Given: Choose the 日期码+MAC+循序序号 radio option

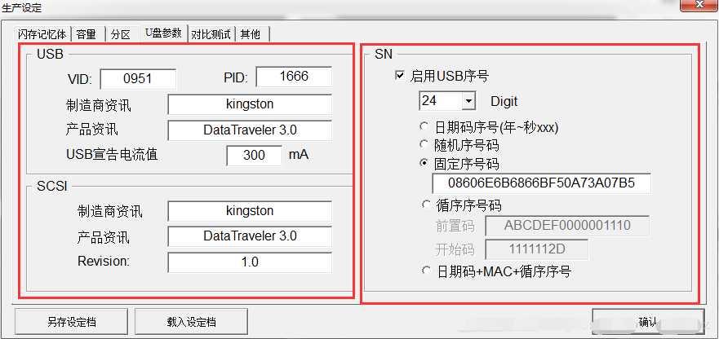Looking at the screenshot, I should [425, 271].
